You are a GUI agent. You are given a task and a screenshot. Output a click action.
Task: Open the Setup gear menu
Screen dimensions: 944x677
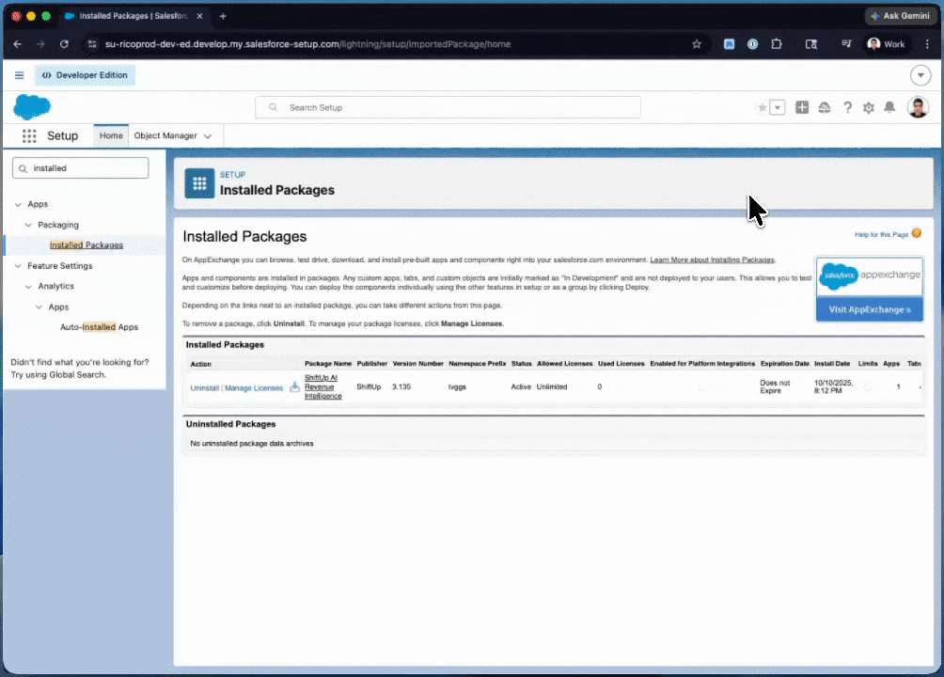pyautogui.click(x=868, y=108)
